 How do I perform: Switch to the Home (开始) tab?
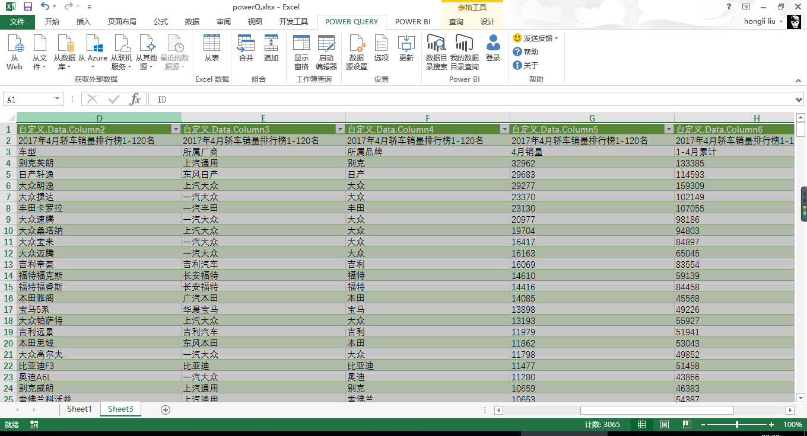tap(52, 22)
